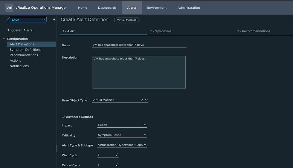Select Notifications in sidebar
Viewport: 293px width, 168px height.
click(x=19, y=66)
